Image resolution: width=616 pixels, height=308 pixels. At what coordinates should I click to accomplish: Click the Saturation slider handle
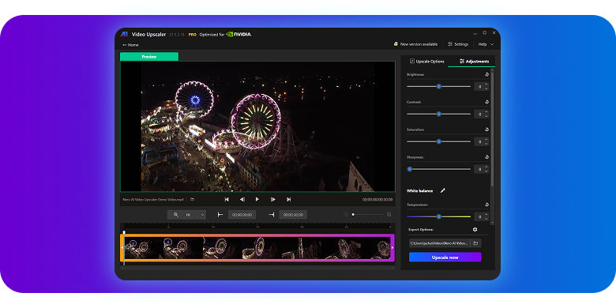point(439,141)
